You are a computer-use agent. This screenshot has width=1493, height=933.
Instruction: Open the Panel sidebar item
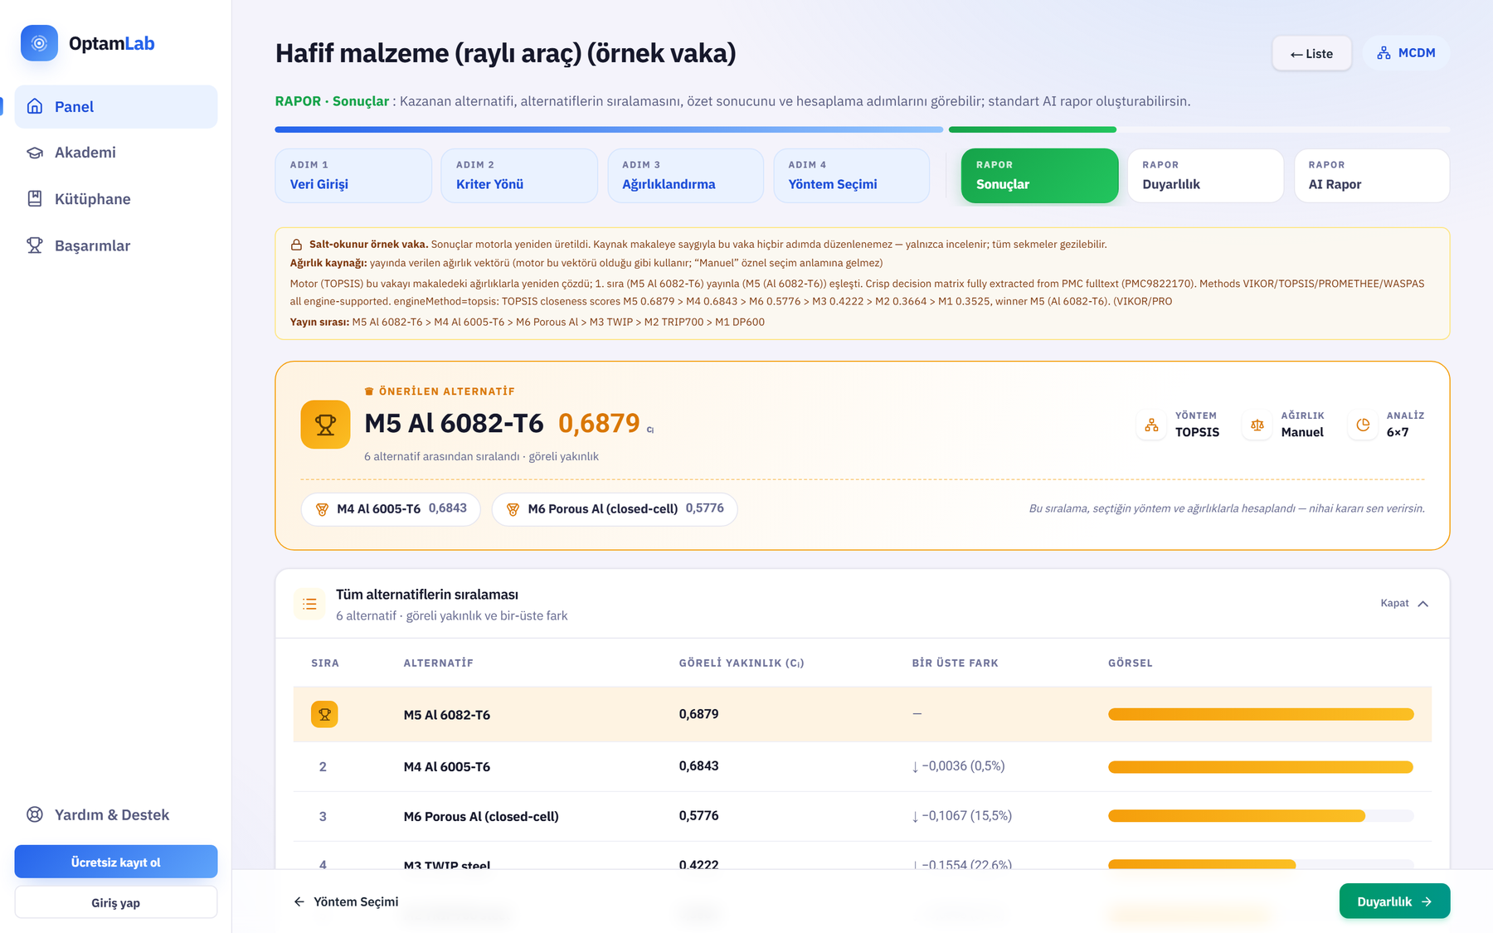point(116,106)
